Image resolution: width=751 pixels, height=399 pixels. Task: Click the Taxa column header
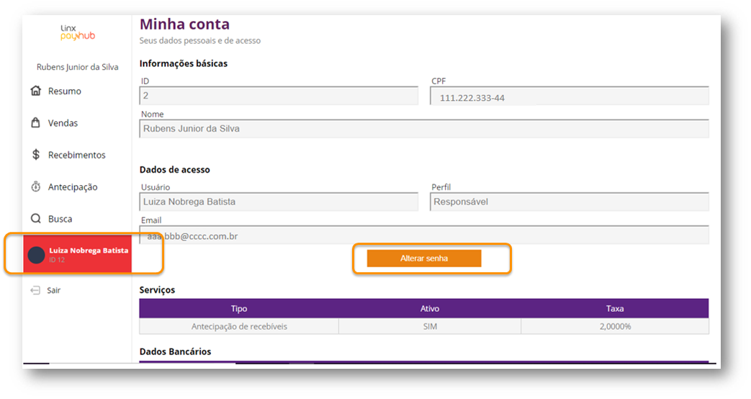(x=615, y=308)
